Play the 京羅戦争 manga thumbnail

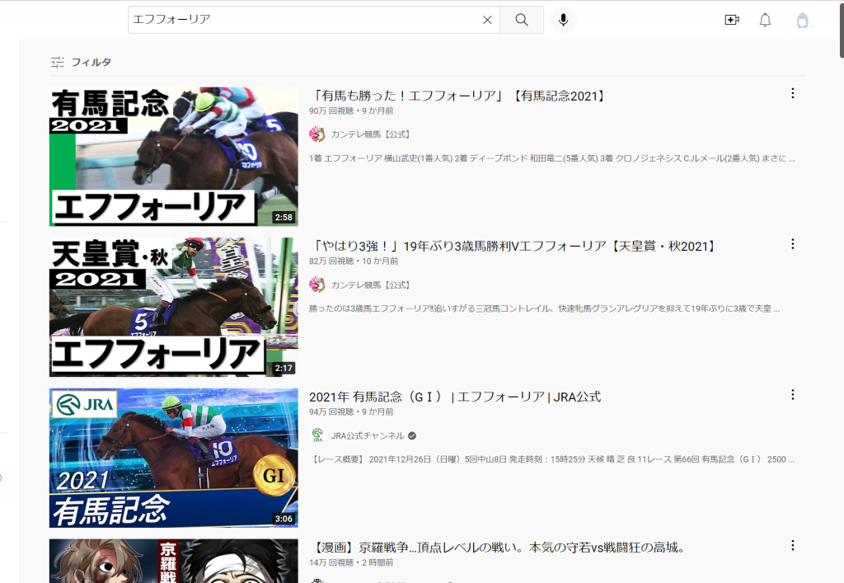(x=173, y=561)
